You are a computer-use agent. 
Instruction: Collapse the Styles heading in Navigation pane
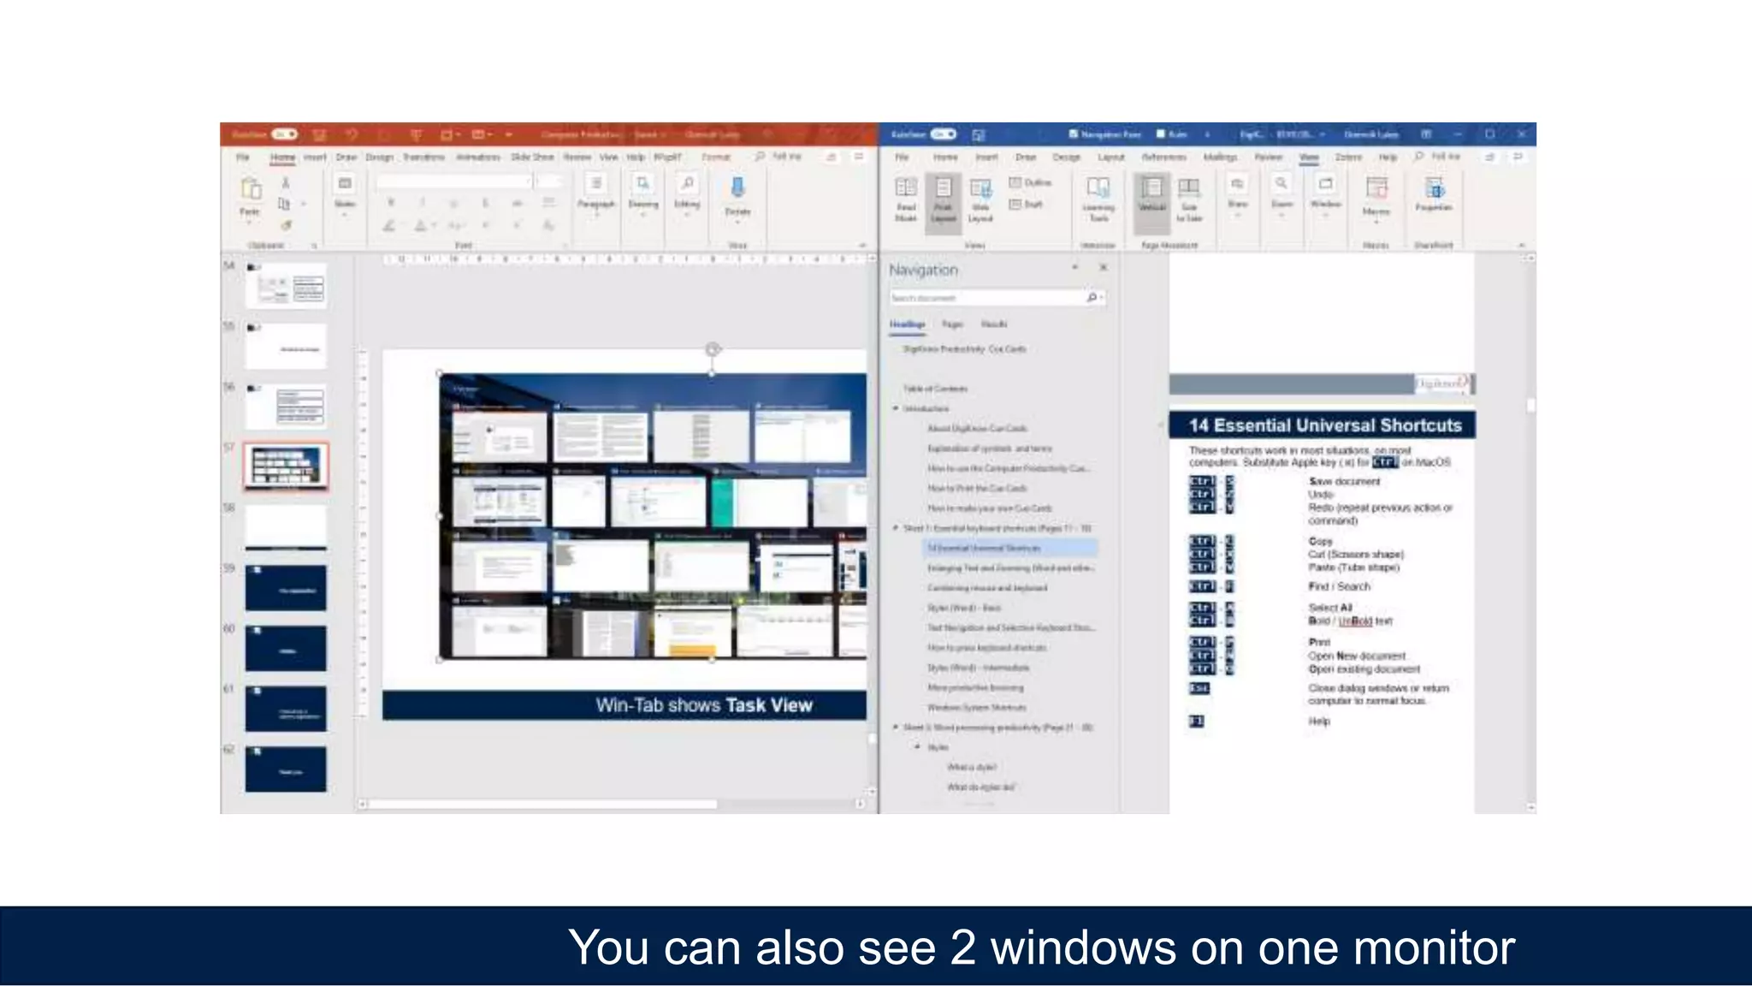coord(917,747)
